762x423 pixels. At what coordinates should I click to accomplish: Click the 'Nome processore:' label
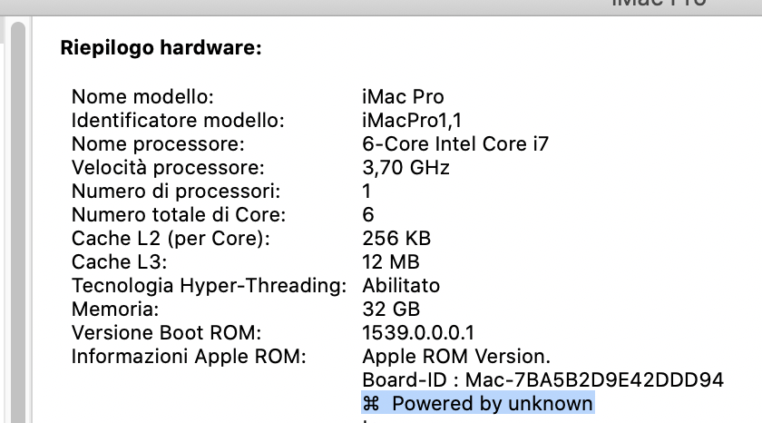(158, 144)
